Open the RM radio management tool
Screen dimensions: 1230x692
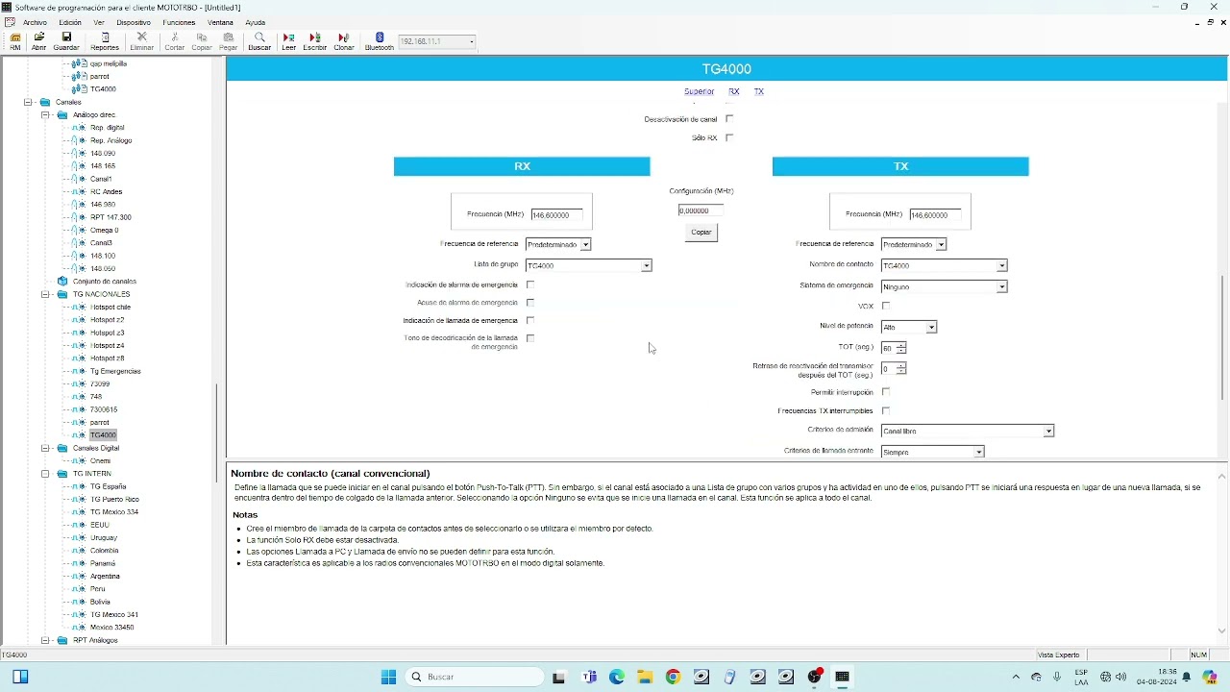click(x=15, y=41)
